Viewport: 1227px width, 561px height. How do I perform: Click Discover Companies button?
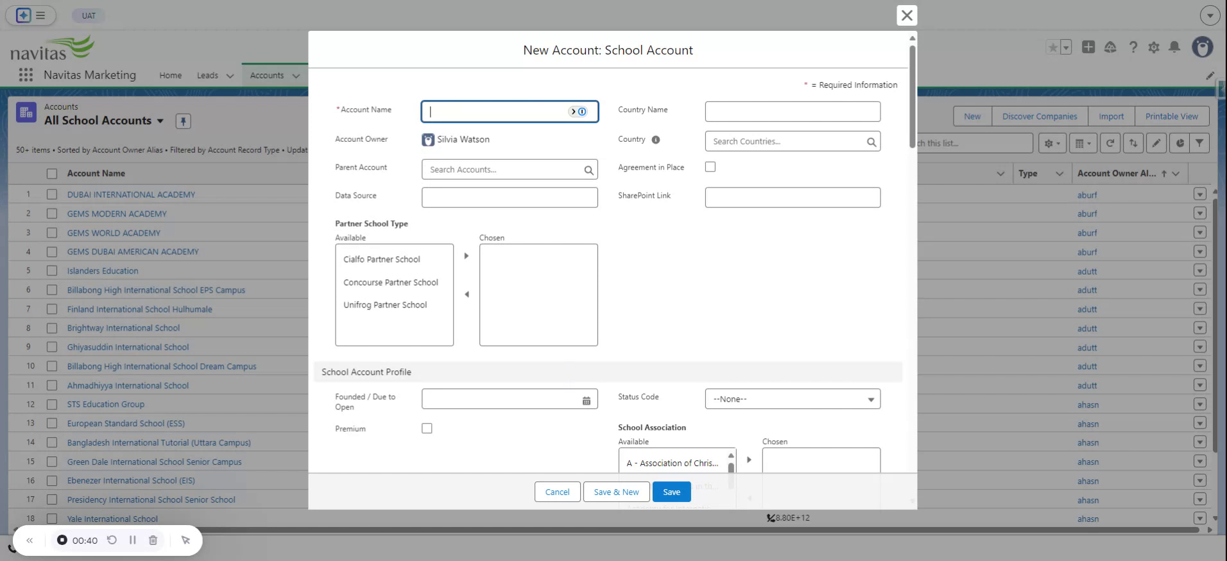click(1040, 116)
